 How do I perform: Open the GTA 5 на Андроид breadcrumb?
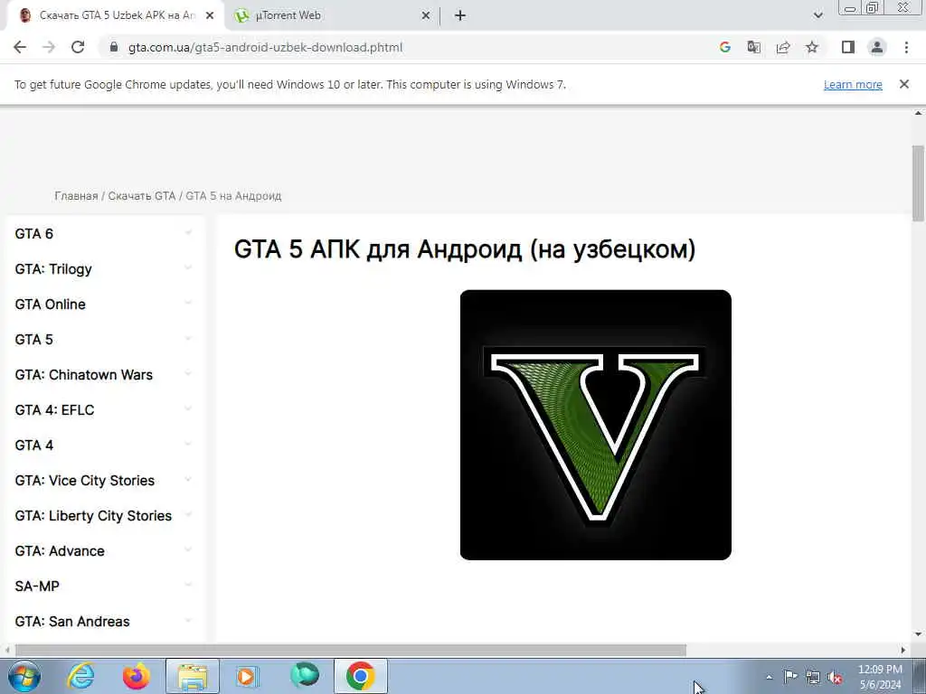pyautogui.click(x=233, y=196)
